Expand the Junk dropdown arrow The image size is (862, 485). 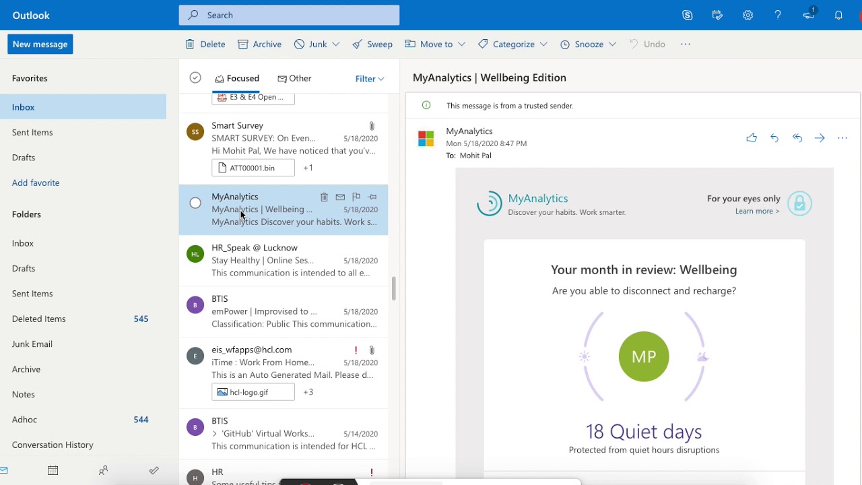tap(336, 44)
